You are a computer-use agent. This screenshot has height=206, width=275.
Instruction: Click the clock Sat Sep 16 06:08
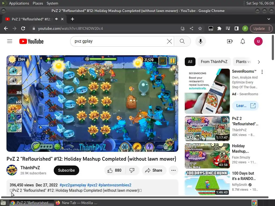pos(260,3)
